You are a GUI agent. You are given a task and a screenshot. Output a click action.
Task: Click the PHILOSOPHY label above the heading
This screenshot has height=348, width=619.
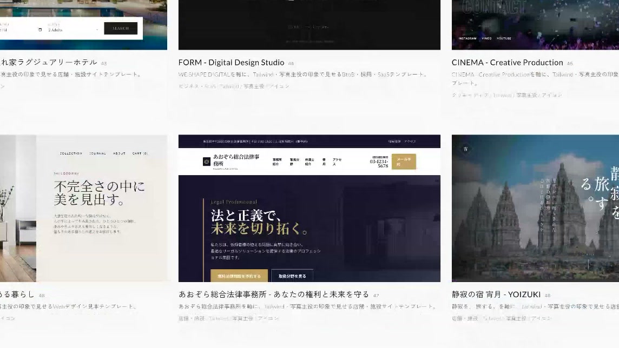coord(67,173)
